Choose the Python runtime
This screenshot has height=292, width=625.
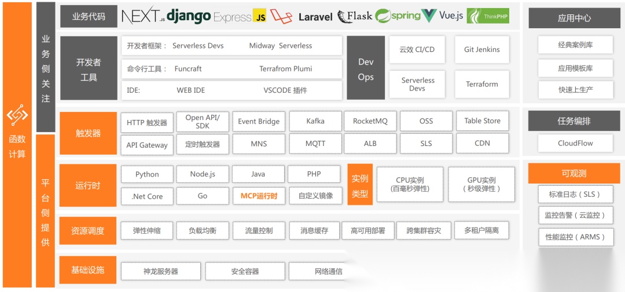[147, 174]
